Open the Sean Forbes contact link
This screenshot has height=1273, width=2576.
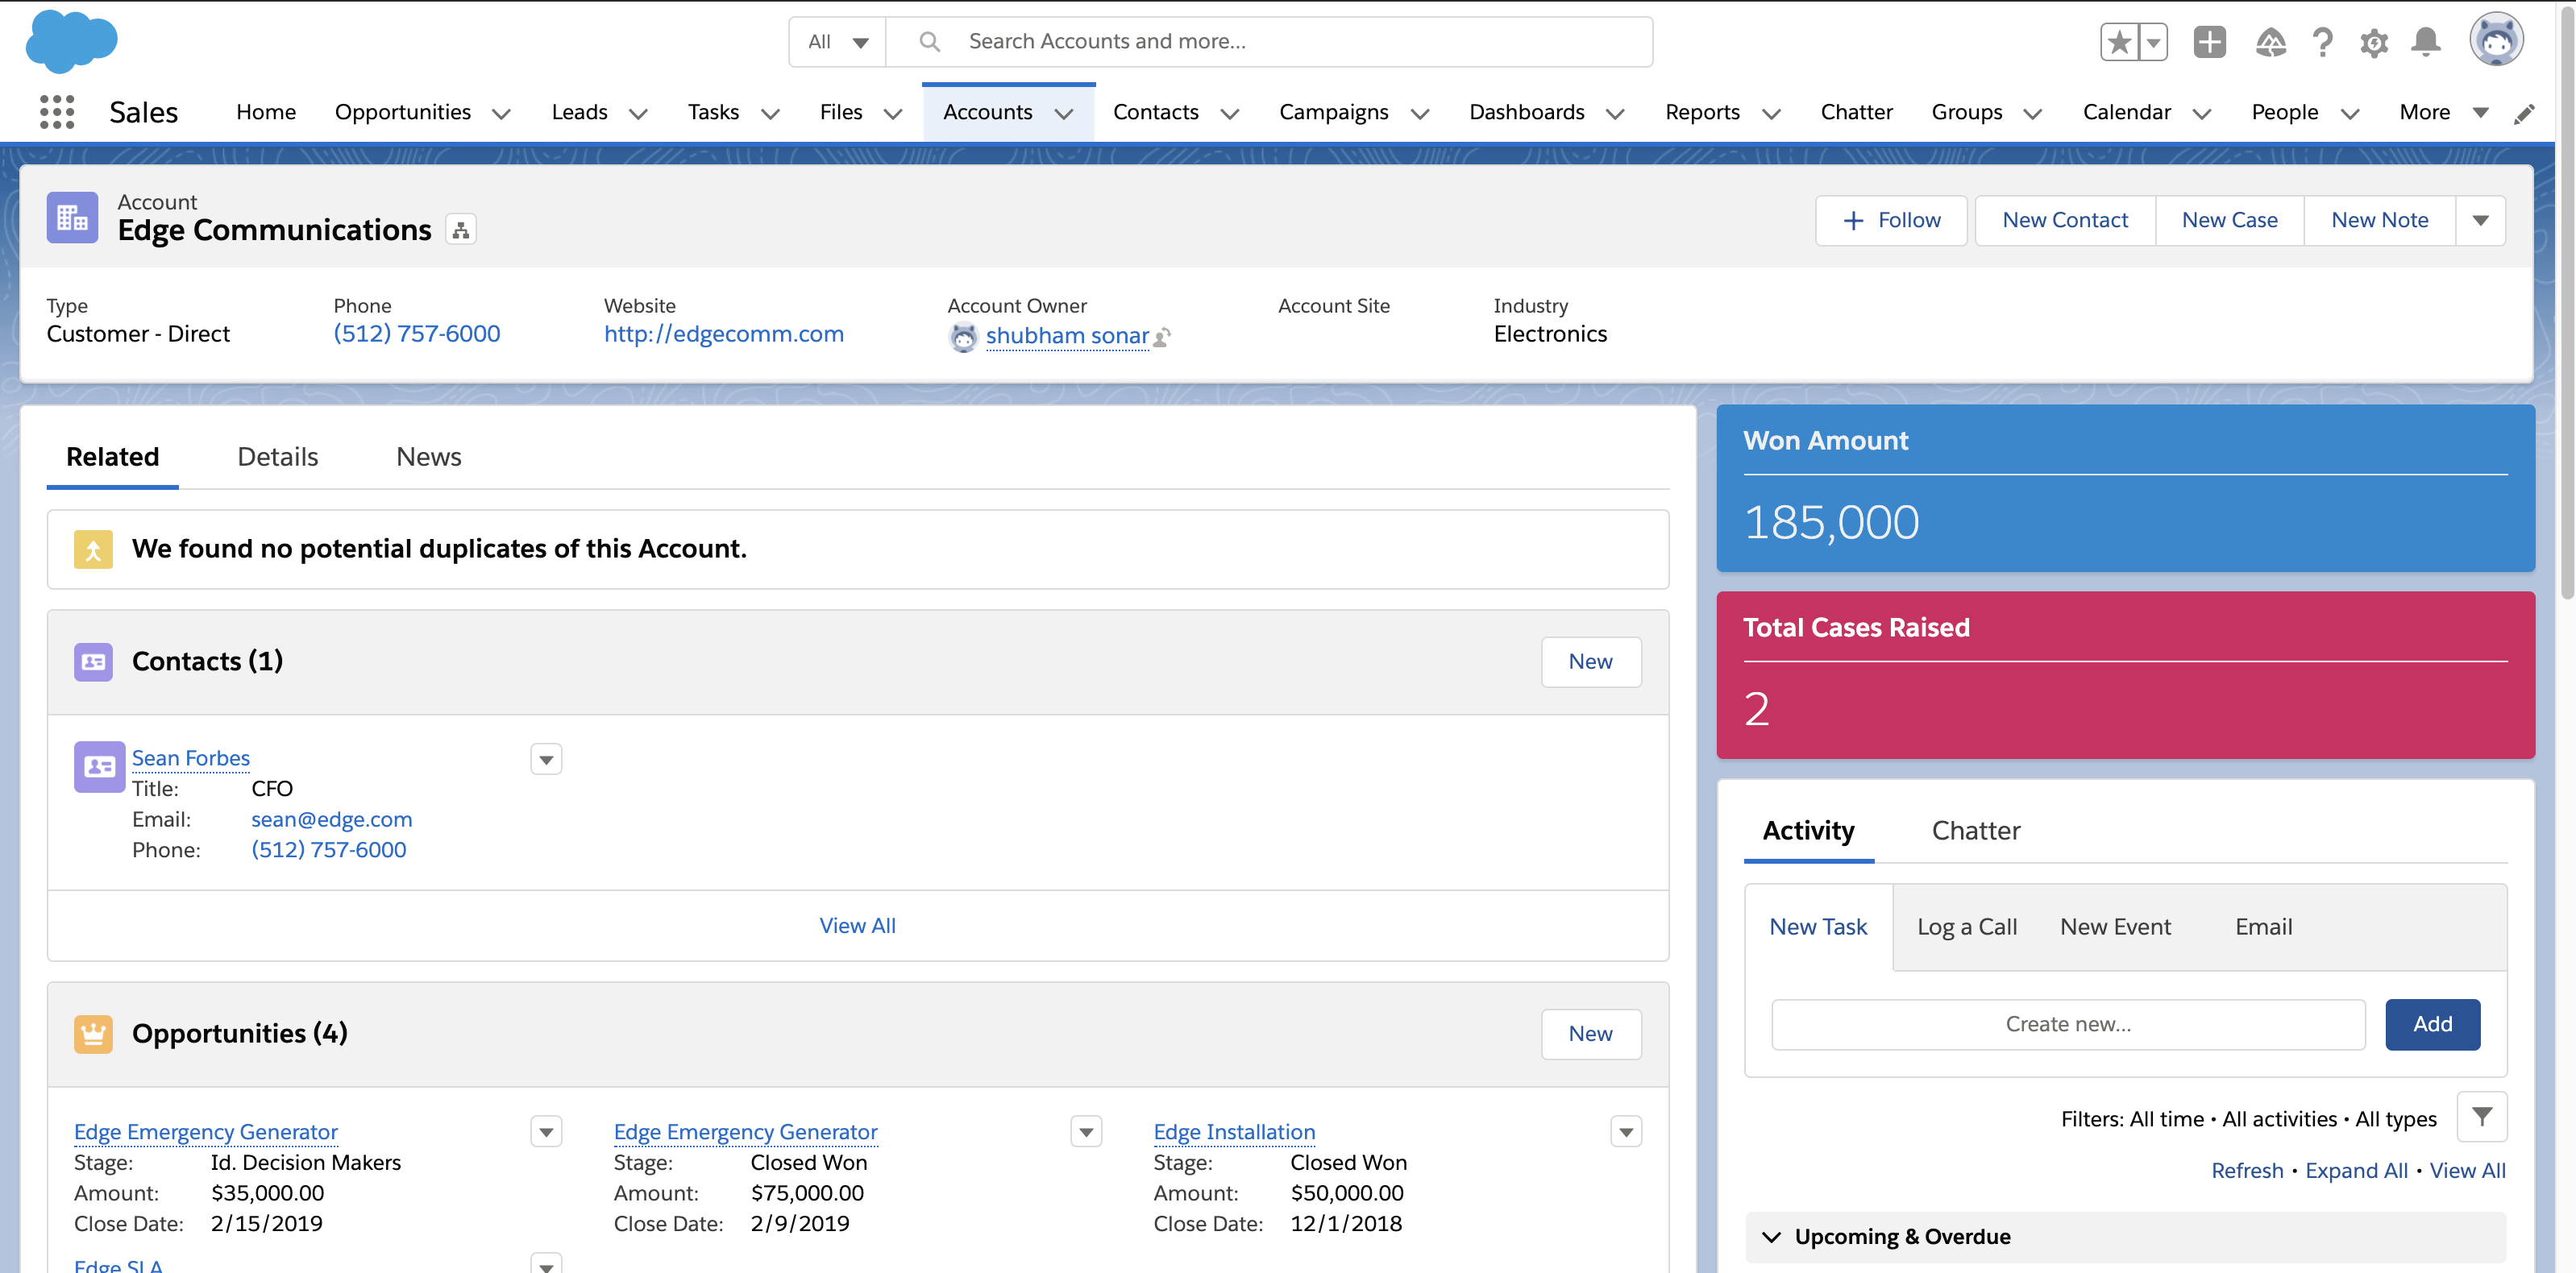pos(191,759)
